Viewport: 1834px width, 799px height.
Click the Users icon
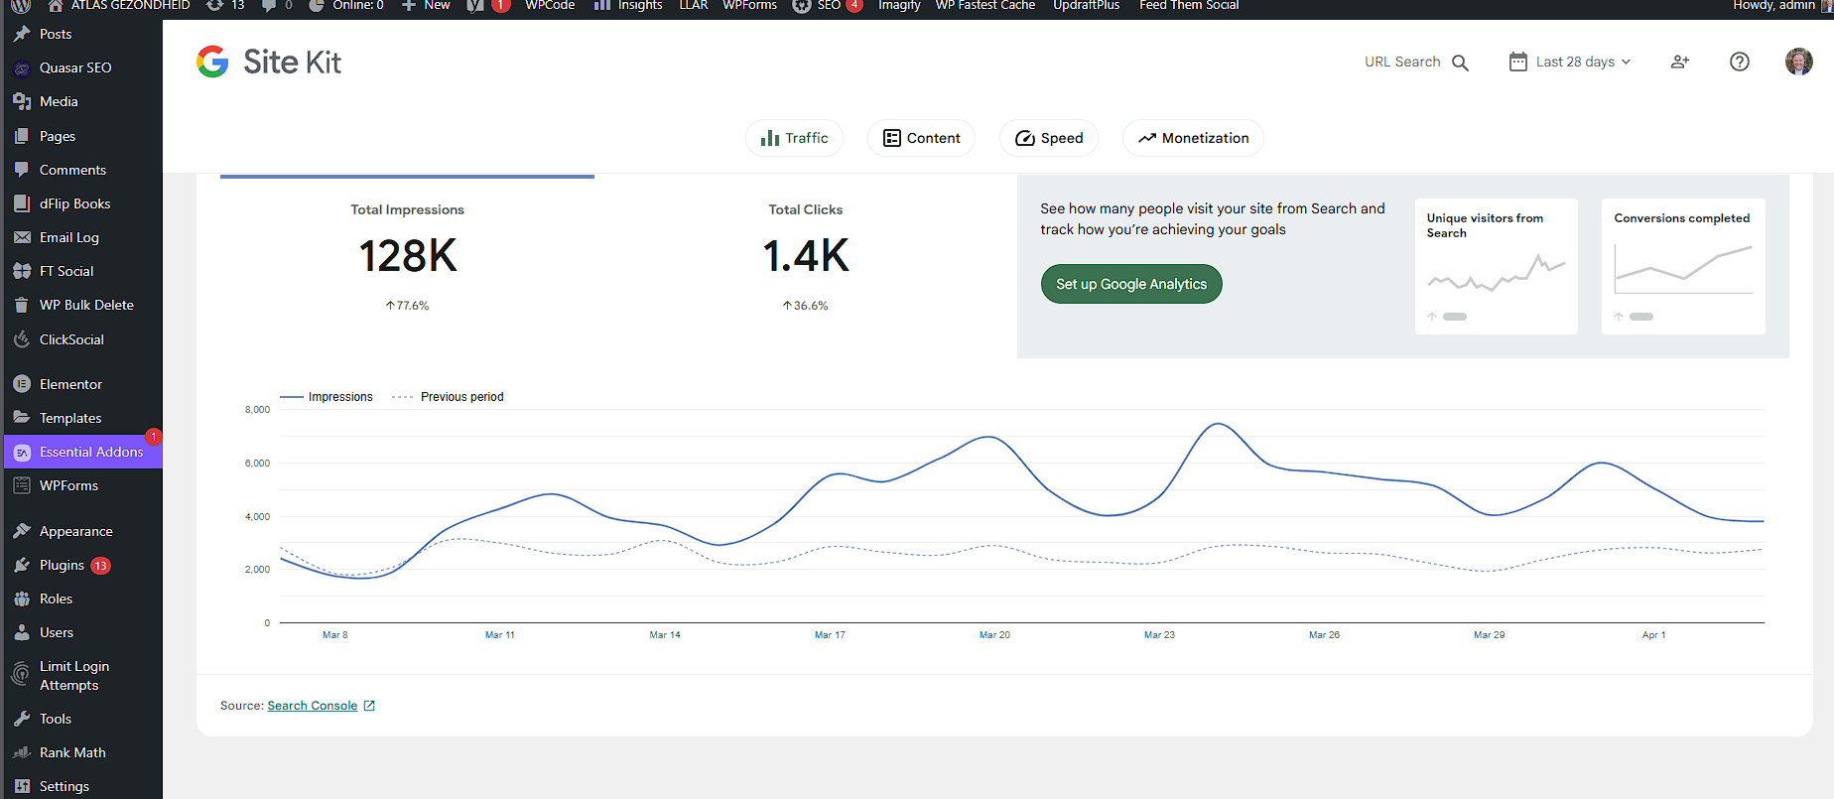(22, 632)
